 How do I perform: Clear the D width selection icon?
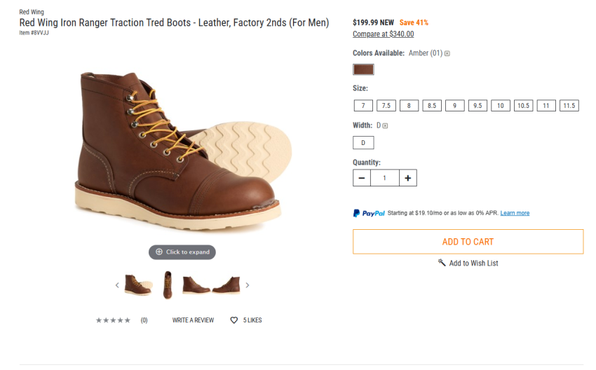[385, 126]
